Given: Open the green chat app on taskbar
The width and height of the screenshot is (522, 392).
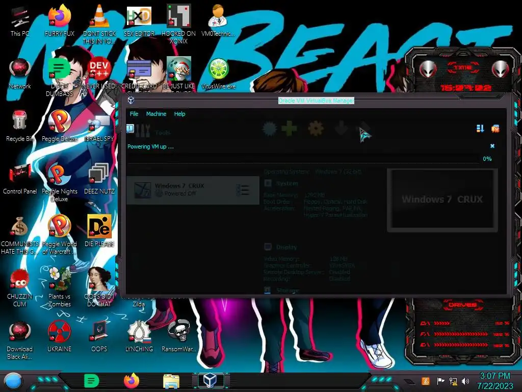Looking at the screenshot, I should [92, 381].
